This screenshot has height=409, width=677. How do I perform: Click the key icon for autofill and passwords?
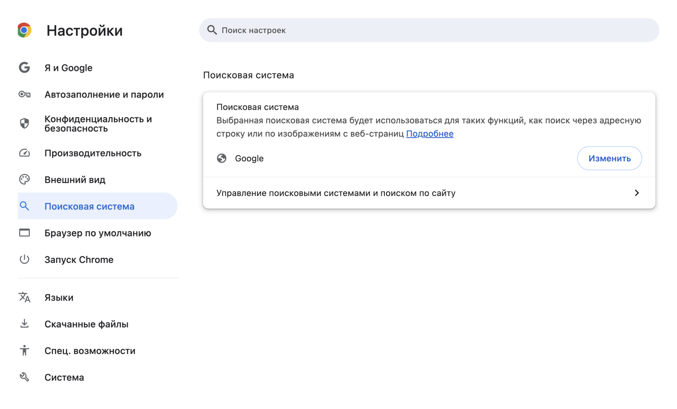(x=24, y=94)
